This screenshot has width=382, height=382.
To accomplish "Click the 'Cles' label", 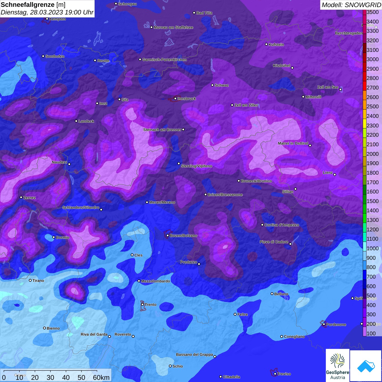I will click(x=138, y=255).
